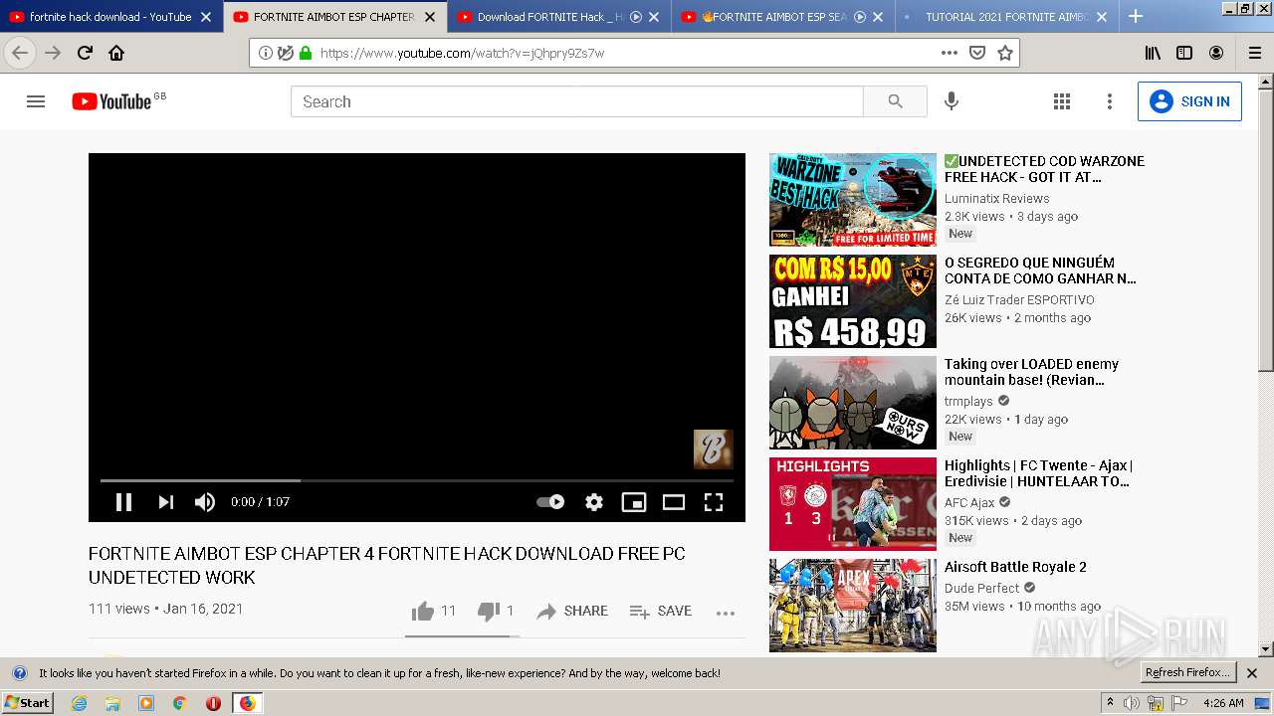Visit the AFC Ajax channel
This screenshot has width=1274, height=716.
click(969, 503)
